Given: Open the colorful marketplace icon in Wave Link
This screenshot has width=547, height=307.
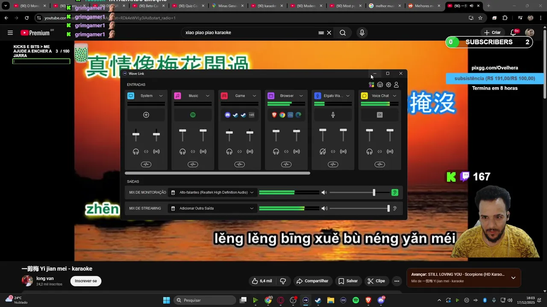Looking at the screenshot, I should click(x=371, y=85).
